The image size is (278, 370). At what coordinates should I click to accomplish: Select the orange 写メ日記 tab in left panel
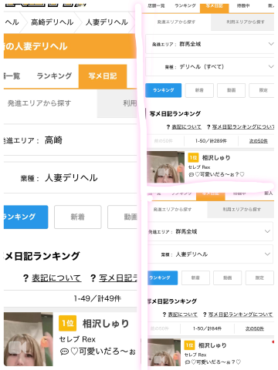pyautogui.click(x=103, y=76)
